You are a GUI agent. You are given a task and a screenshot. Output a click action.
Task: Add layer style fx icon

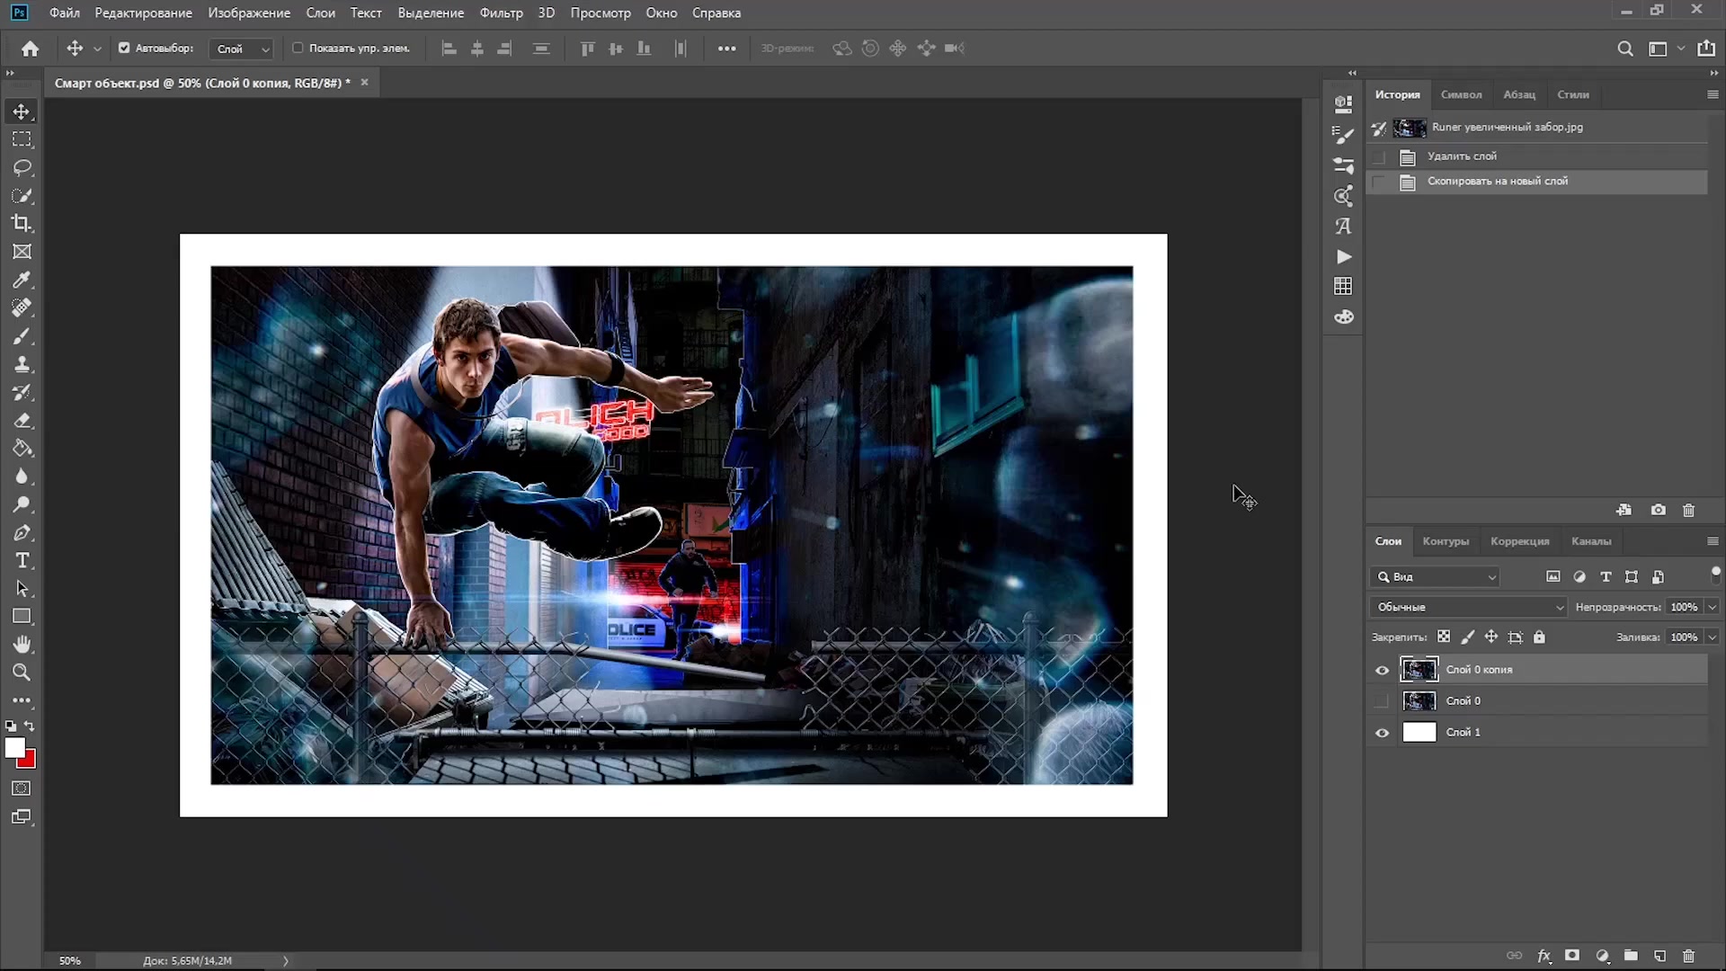(1544, 956)
